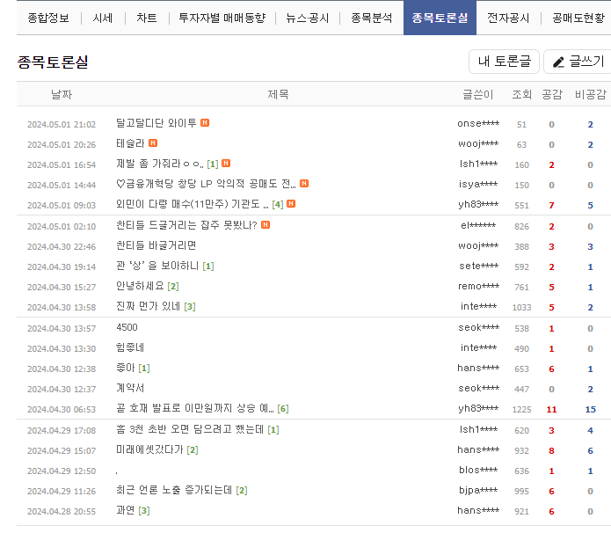
Task: Click view count 1033
Action: (521, 307)
